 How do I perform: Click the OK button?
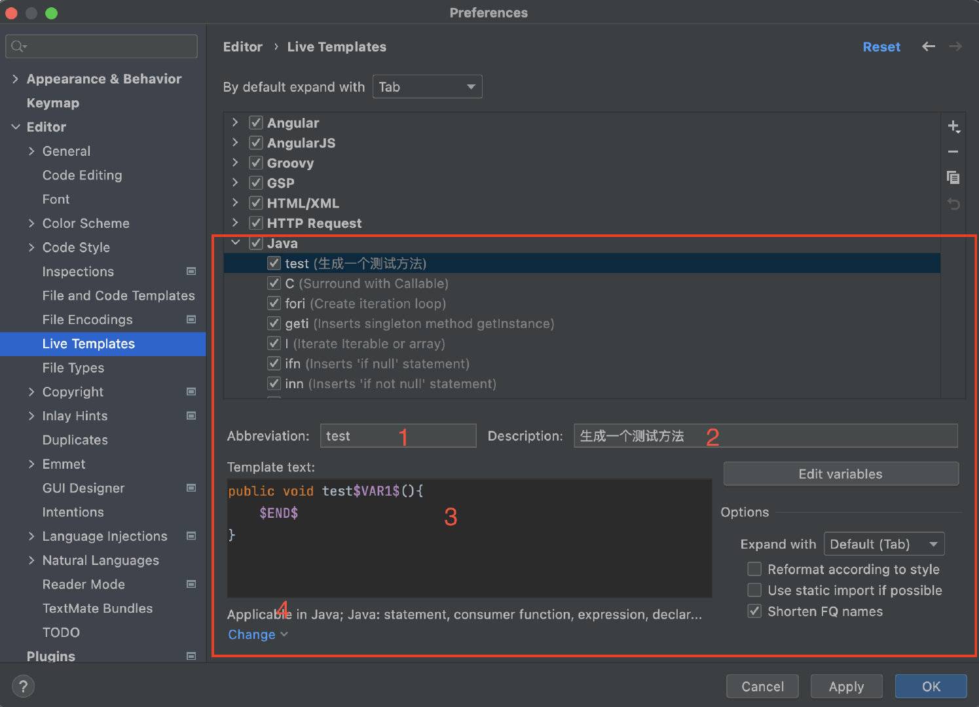pos(931,686)
